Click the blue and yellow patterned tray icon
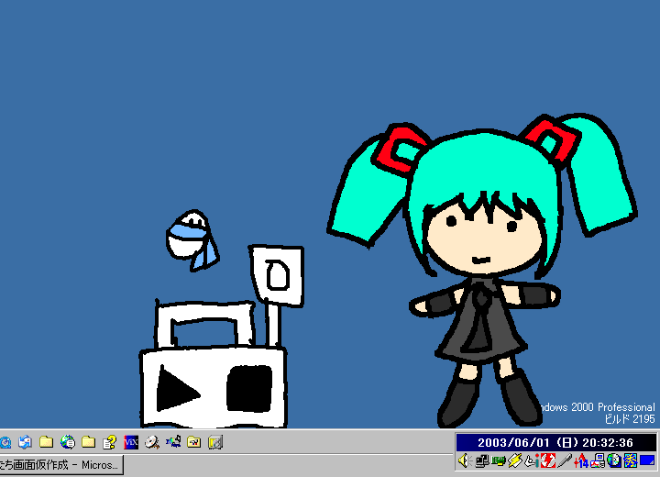660x477 pixels. click(x=631, y=460)
